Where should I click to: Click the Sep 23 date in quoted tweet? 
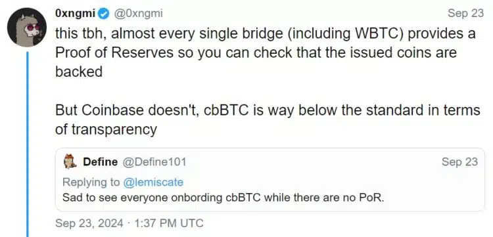[x=459, y=162]
